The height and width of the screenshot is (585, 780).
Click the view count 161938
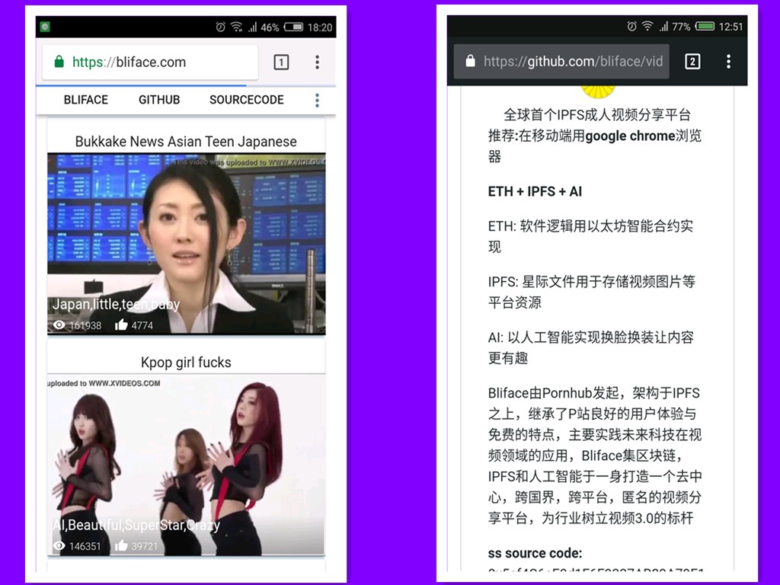(x=85, y=326)
